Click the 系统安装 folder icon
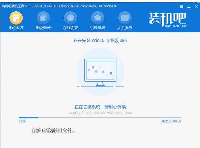The height and width of the screenshot is (148, 200). pos(16,17)
